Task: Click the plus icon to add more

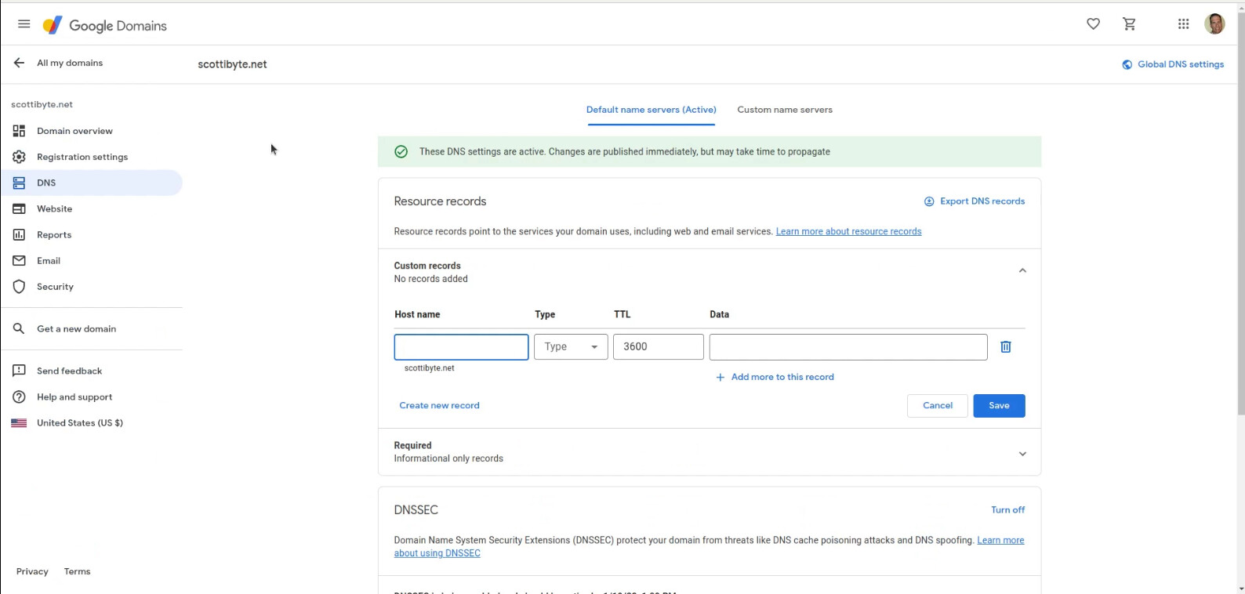Action: pyautogui.click(x=721, y=377)
